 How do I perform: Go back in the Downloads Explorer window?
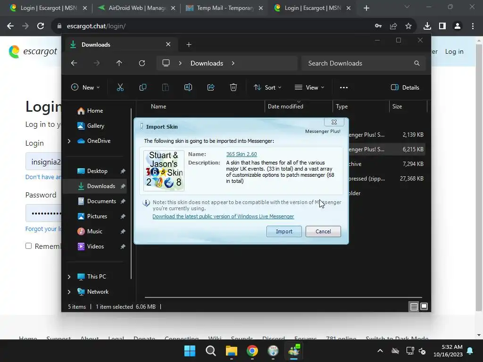74,63
